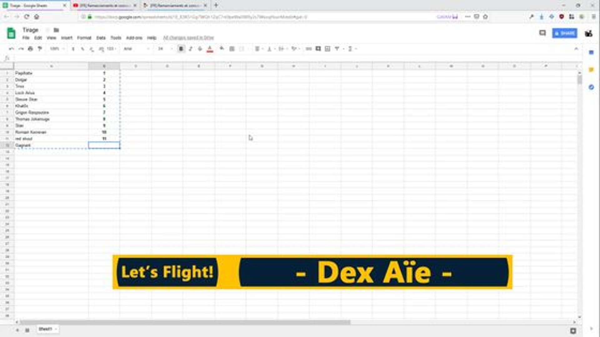This screenshot has width=600, height=337.
Task: Open the Arial font dropdown
Action: click(137, 49)
